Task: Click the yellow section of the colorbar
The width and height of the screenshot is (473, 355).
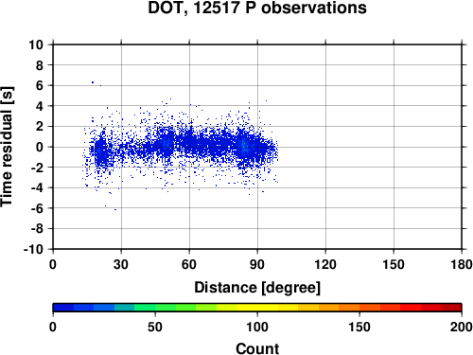Action: (x=257, y=308)
